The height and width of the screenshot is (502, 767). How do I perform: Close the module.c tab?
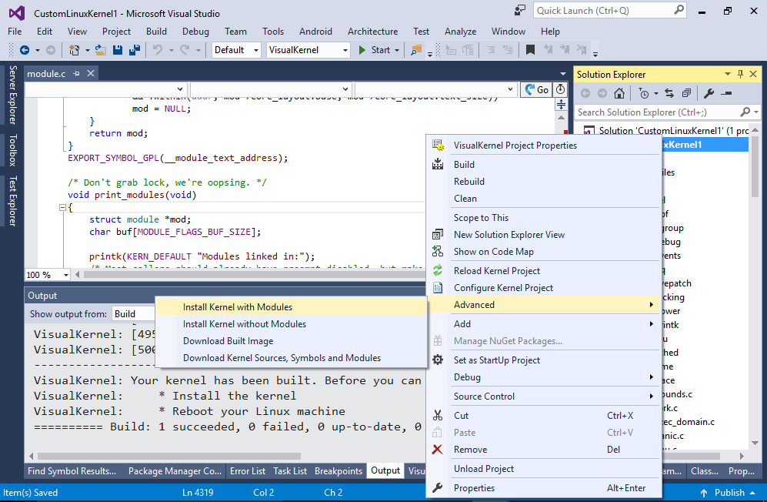[x=91, y=73]
